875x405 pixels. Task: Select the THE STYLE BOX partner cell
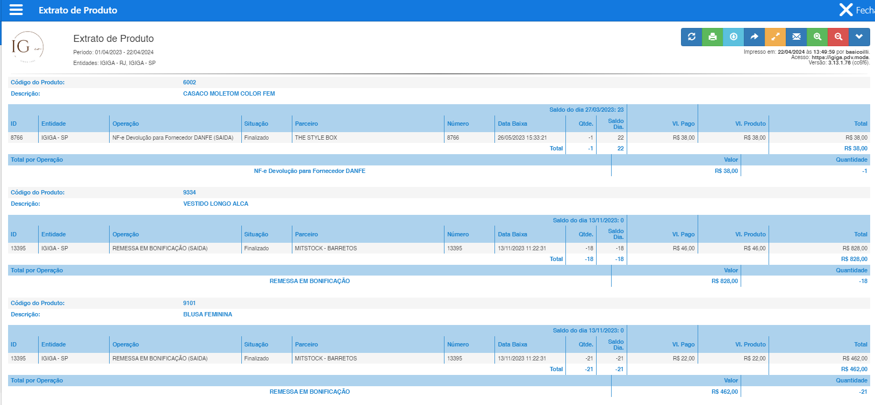point(316,138)
